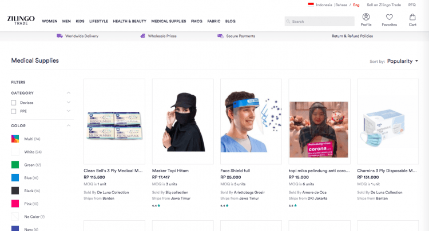429x231 pixels.
Task: Open seller Amore de Oca
Action: coord(314,192)
